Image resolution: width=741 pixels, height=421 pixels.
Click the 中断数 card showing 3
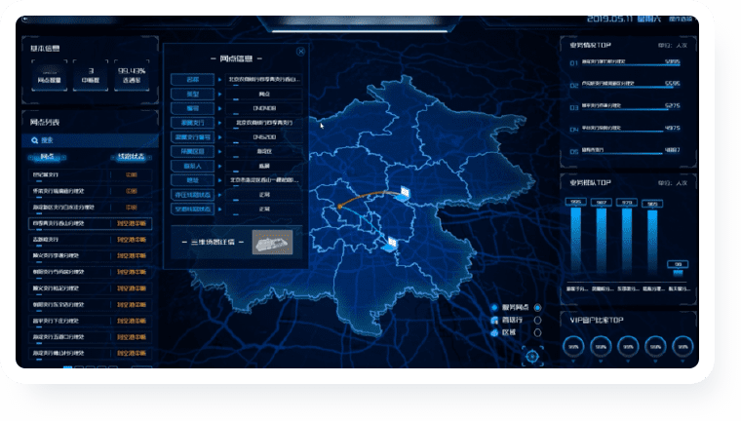pos(91,76)
